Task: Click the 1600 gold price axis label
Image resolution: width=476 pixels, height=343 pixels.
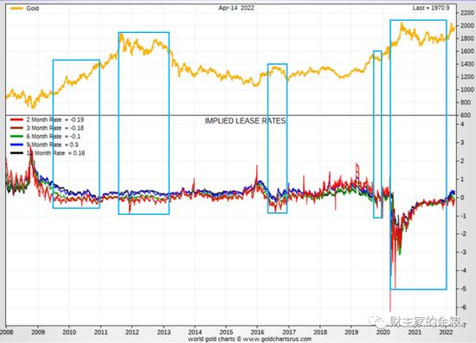Action: click(466, 51)
